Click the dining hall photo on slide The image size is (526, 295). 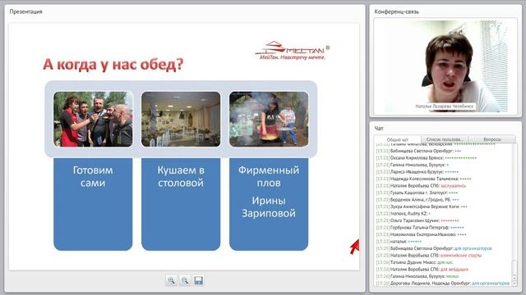(181, 119)
